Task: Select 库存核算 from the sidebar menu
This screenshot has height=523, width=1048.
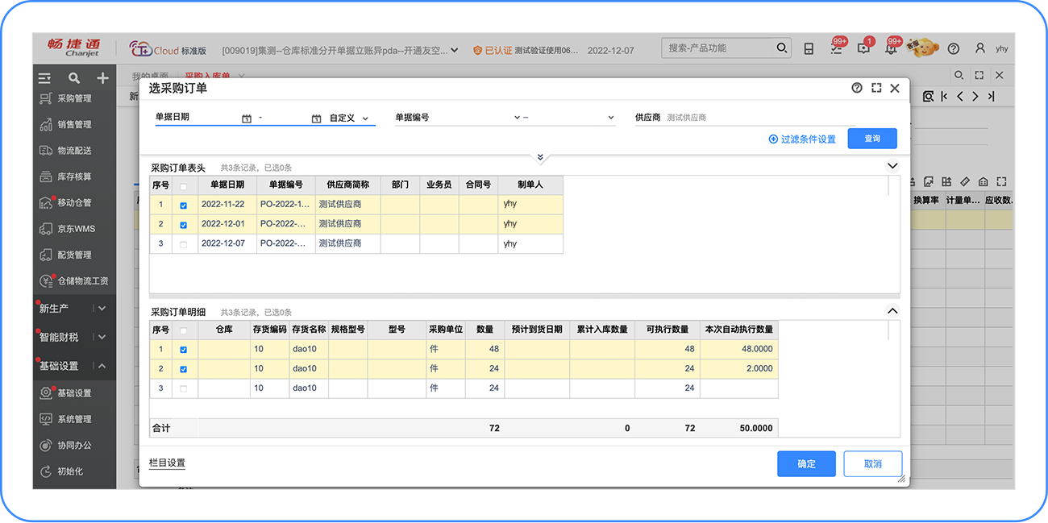Action: pyautogui.click(x=74, y=176)
